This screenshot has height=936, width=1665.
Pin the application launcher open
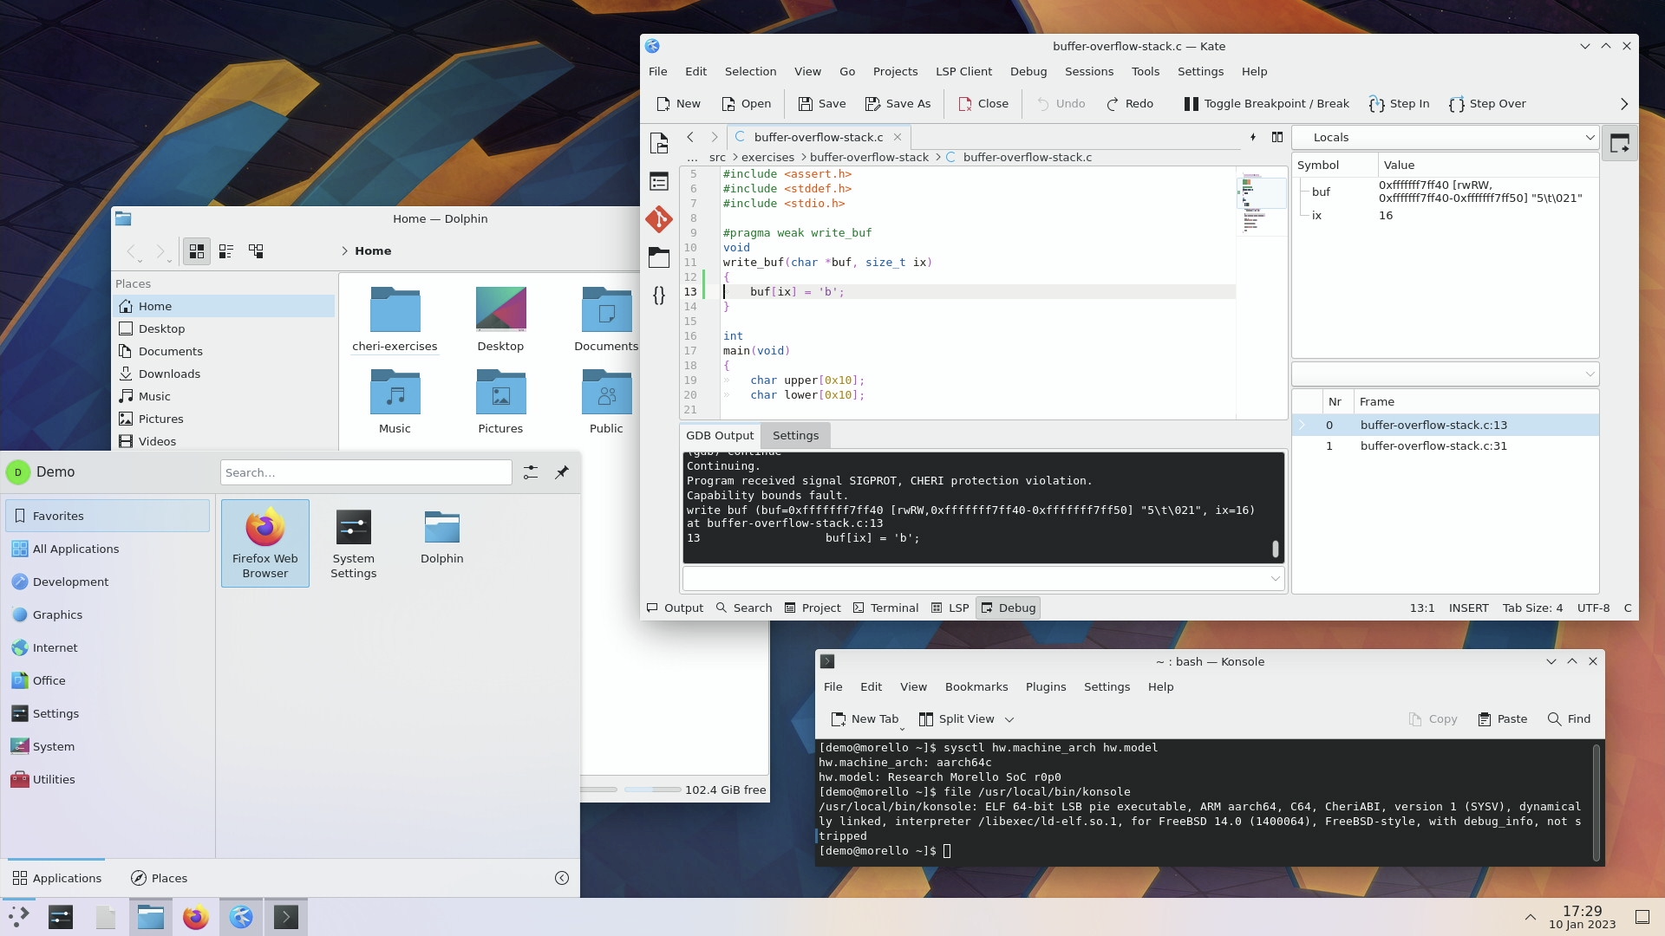tap(562, 472)
